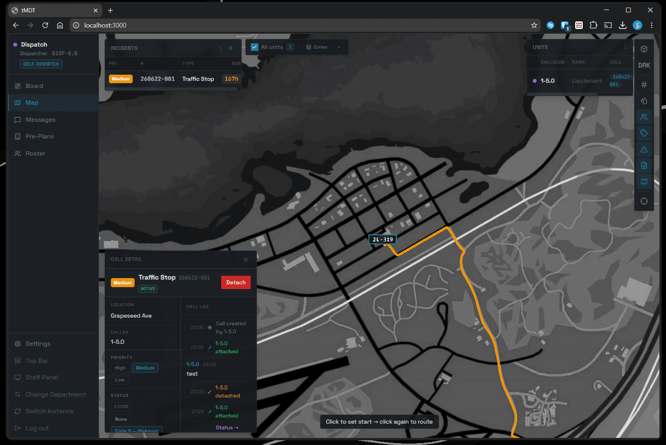666x445 pixels.
Task: Click the 3D cube icon in map toolbar
Action: pos(644,49)
